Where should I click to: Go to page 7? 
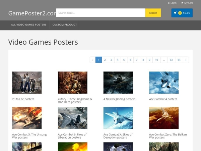point(137,60)
